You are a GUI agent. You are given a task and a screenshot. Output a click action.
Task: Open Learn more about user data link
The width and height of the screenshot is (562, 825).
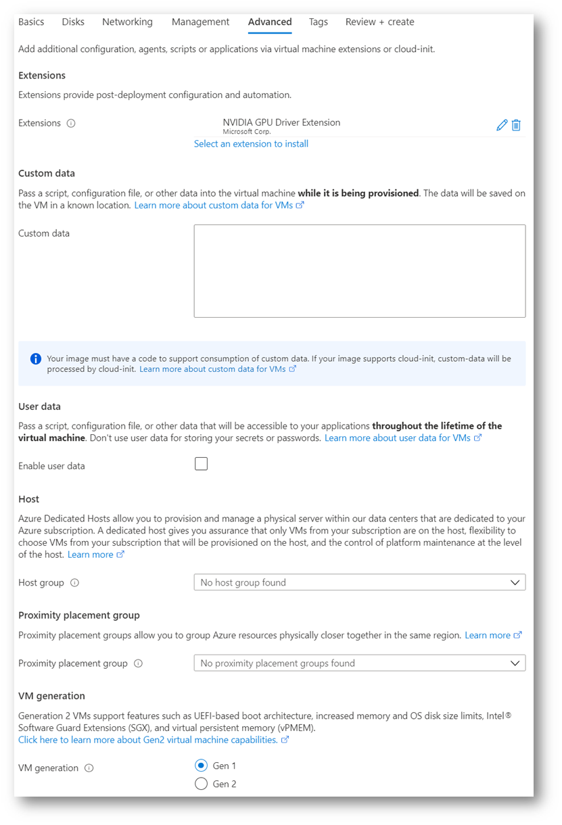tap(398, 438)
